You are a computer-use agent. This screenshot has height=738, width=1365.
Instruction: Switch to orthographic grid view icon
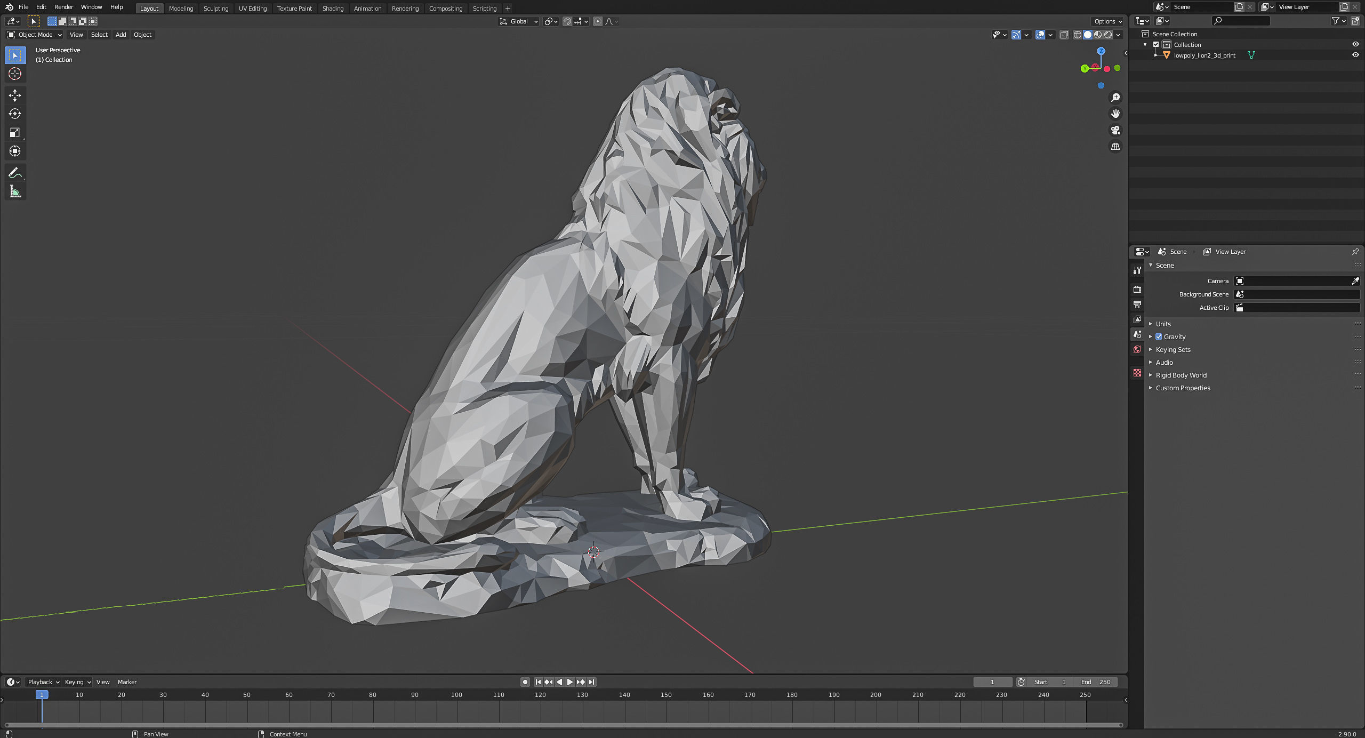coord(1115,146)
